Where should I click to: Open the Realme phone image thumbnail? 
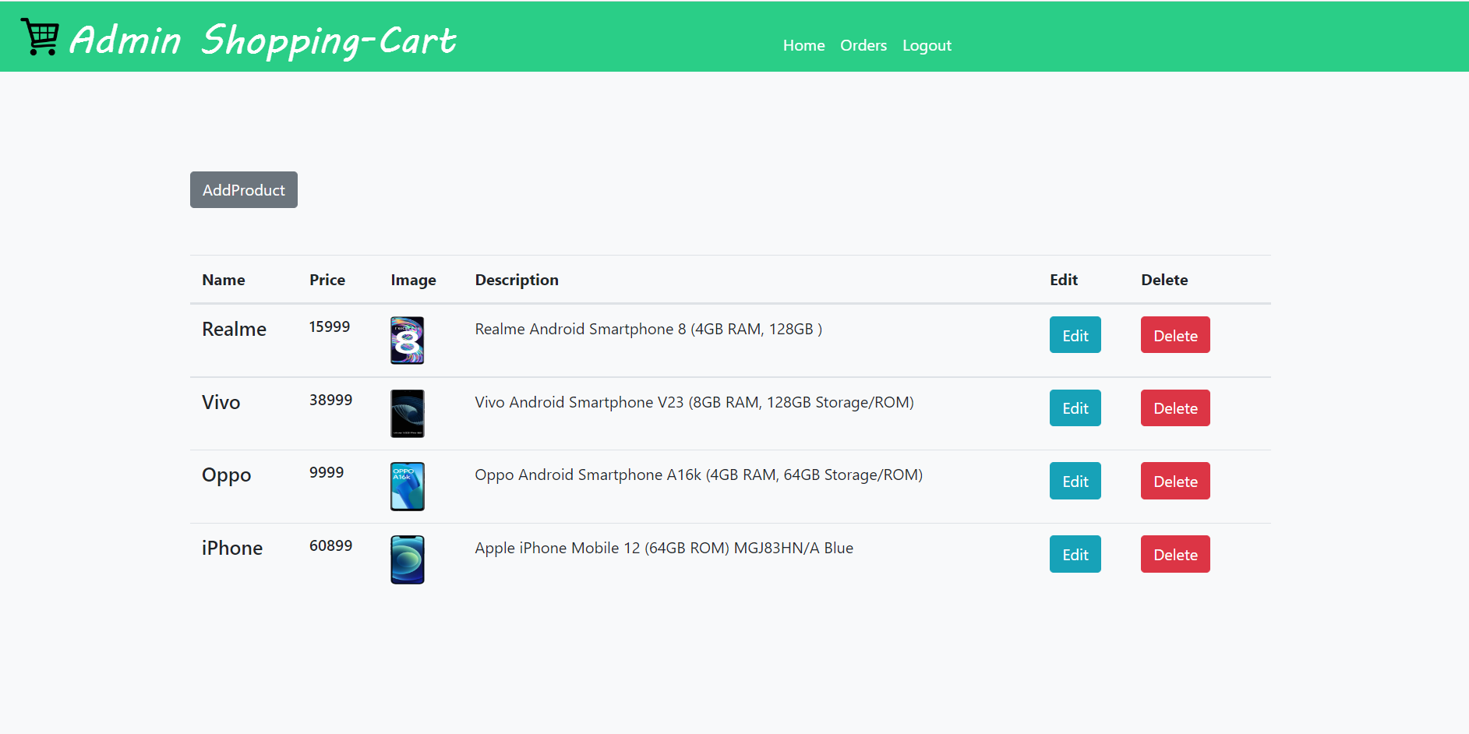tap(407, 341)
